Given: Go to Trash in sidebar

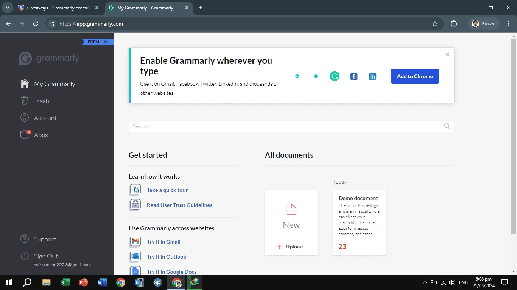Looking at the screenshot, I should coord(41,101).
